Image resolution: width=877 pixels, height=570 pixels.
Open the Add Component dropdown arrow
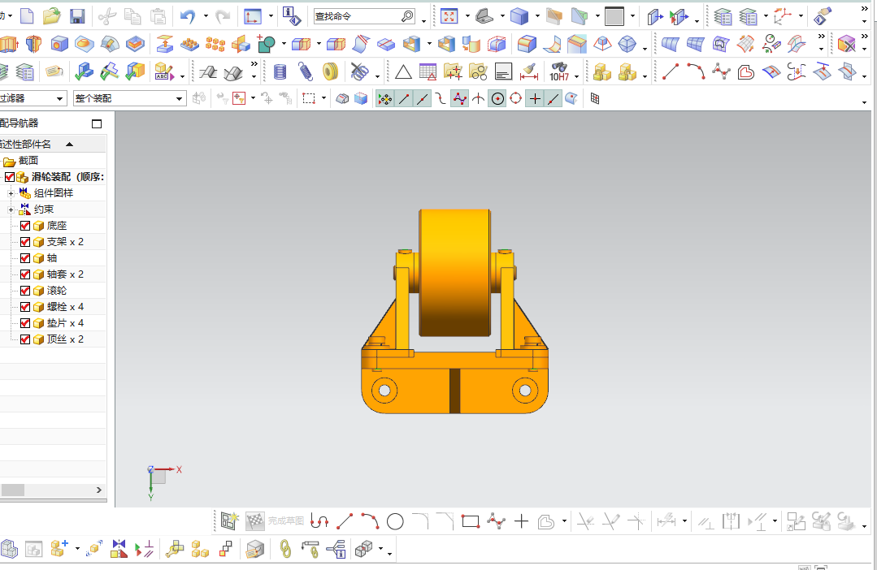pyautogui.click(x=77, y=549)
